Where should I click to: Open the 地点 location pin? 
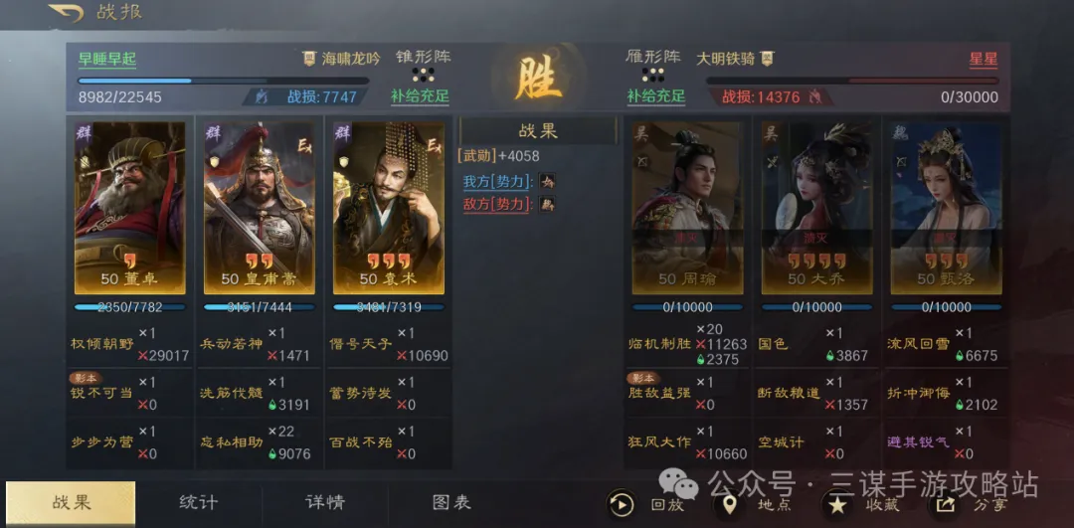coord(729,505)
